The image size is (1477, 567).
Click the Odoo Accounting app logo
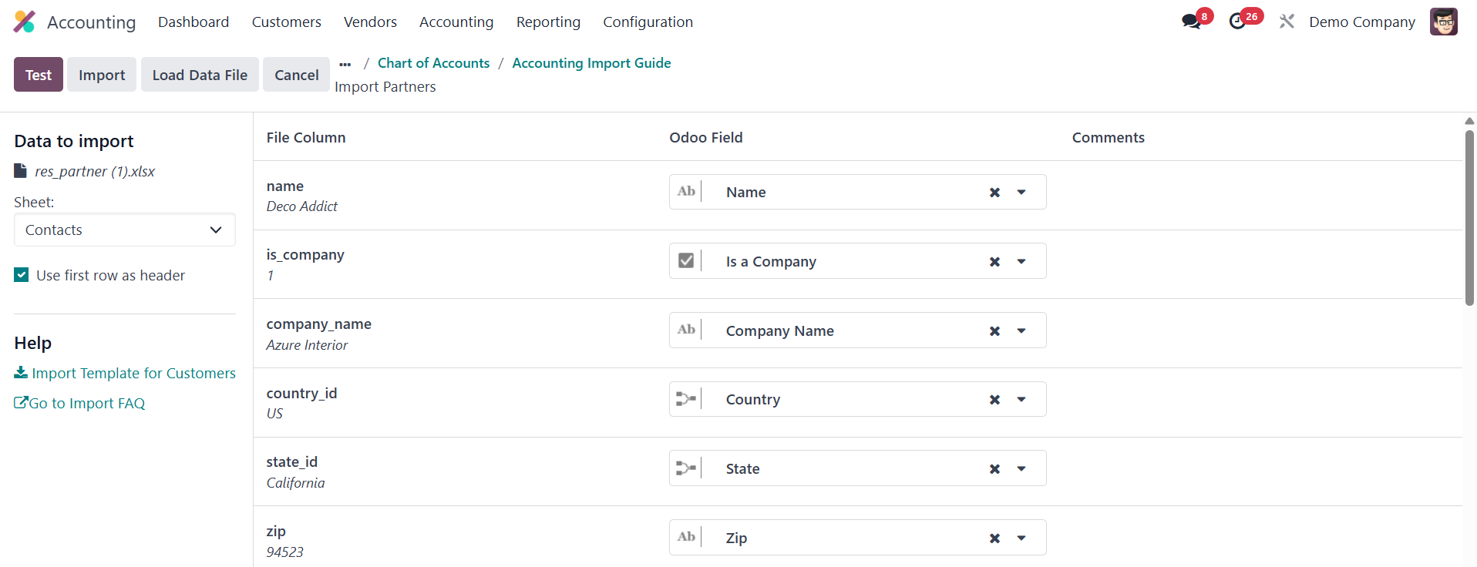(25, 22)
